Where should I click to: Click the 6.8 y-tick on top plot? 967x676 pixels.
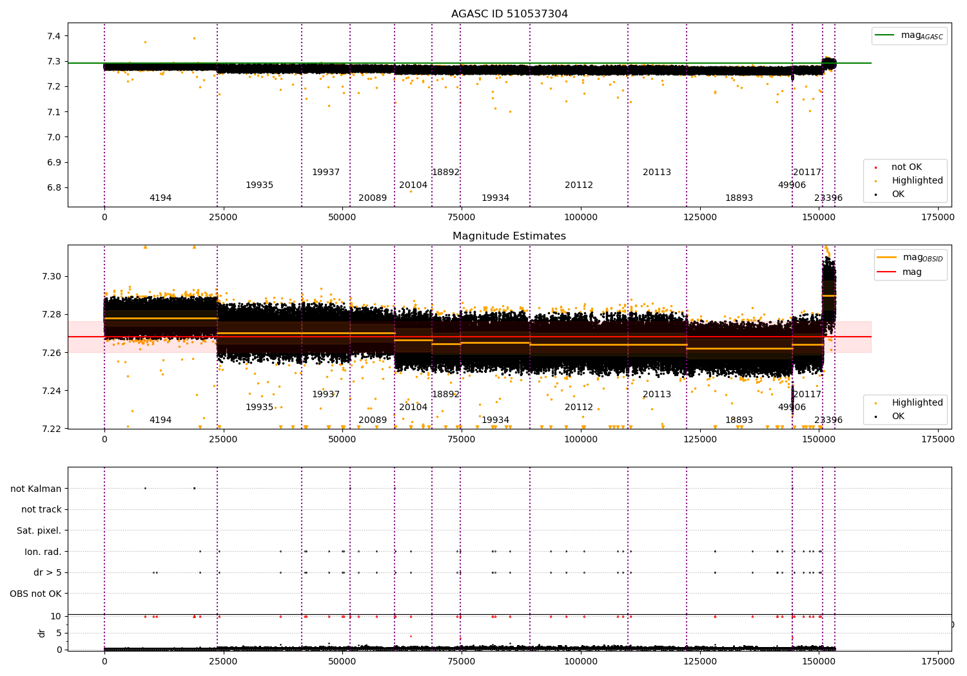[x=54, y=188]
